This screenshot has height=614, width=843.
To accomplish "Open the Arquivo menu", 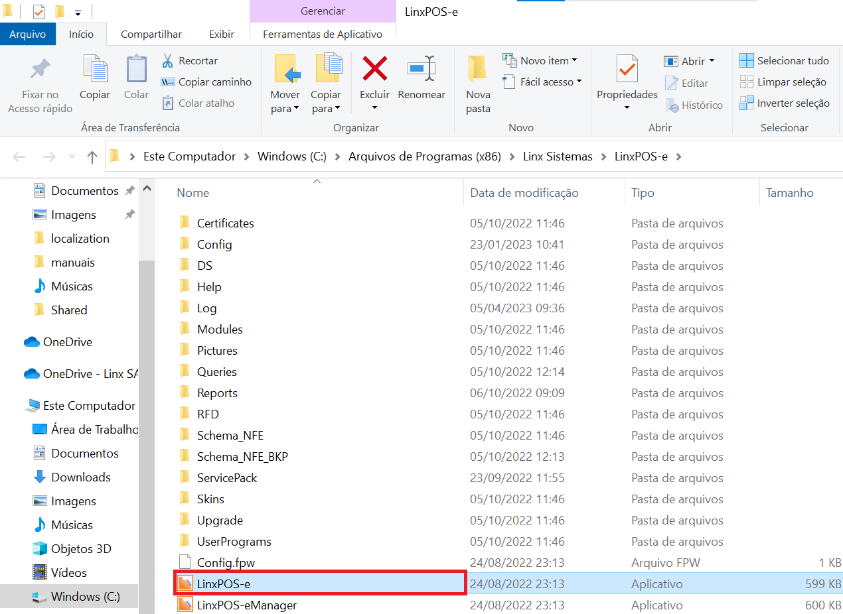I will (x=28, y=34).
